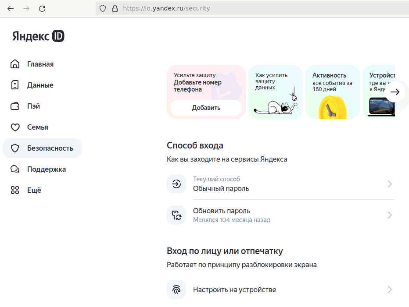Screen dimensions: 409x307
Task: Click the login arrow icon by Текущий способ
Action: [x=176, y=184]
